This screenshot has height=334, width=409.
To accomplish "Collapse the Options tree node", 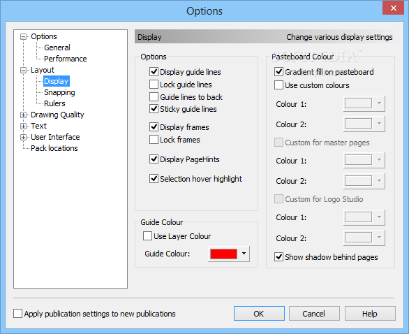I will tap(23, 36).
